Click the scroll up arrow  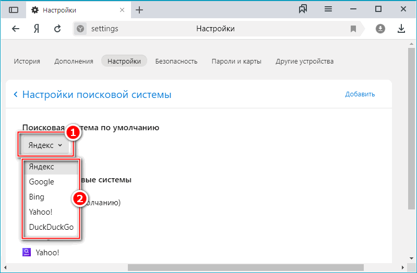click(x=412, y=44)
